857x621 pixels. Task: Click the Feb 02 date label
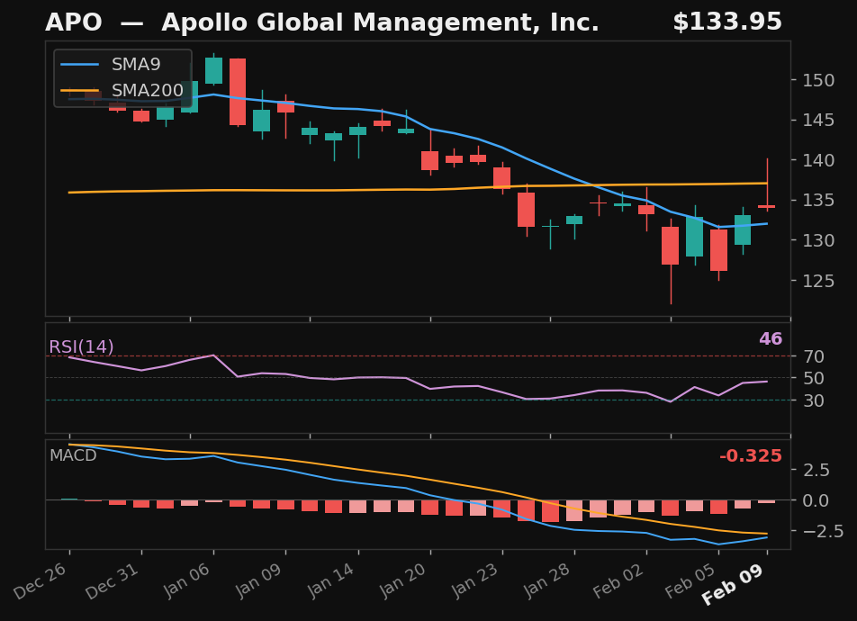pyautogui.click(x=618, y=580)
